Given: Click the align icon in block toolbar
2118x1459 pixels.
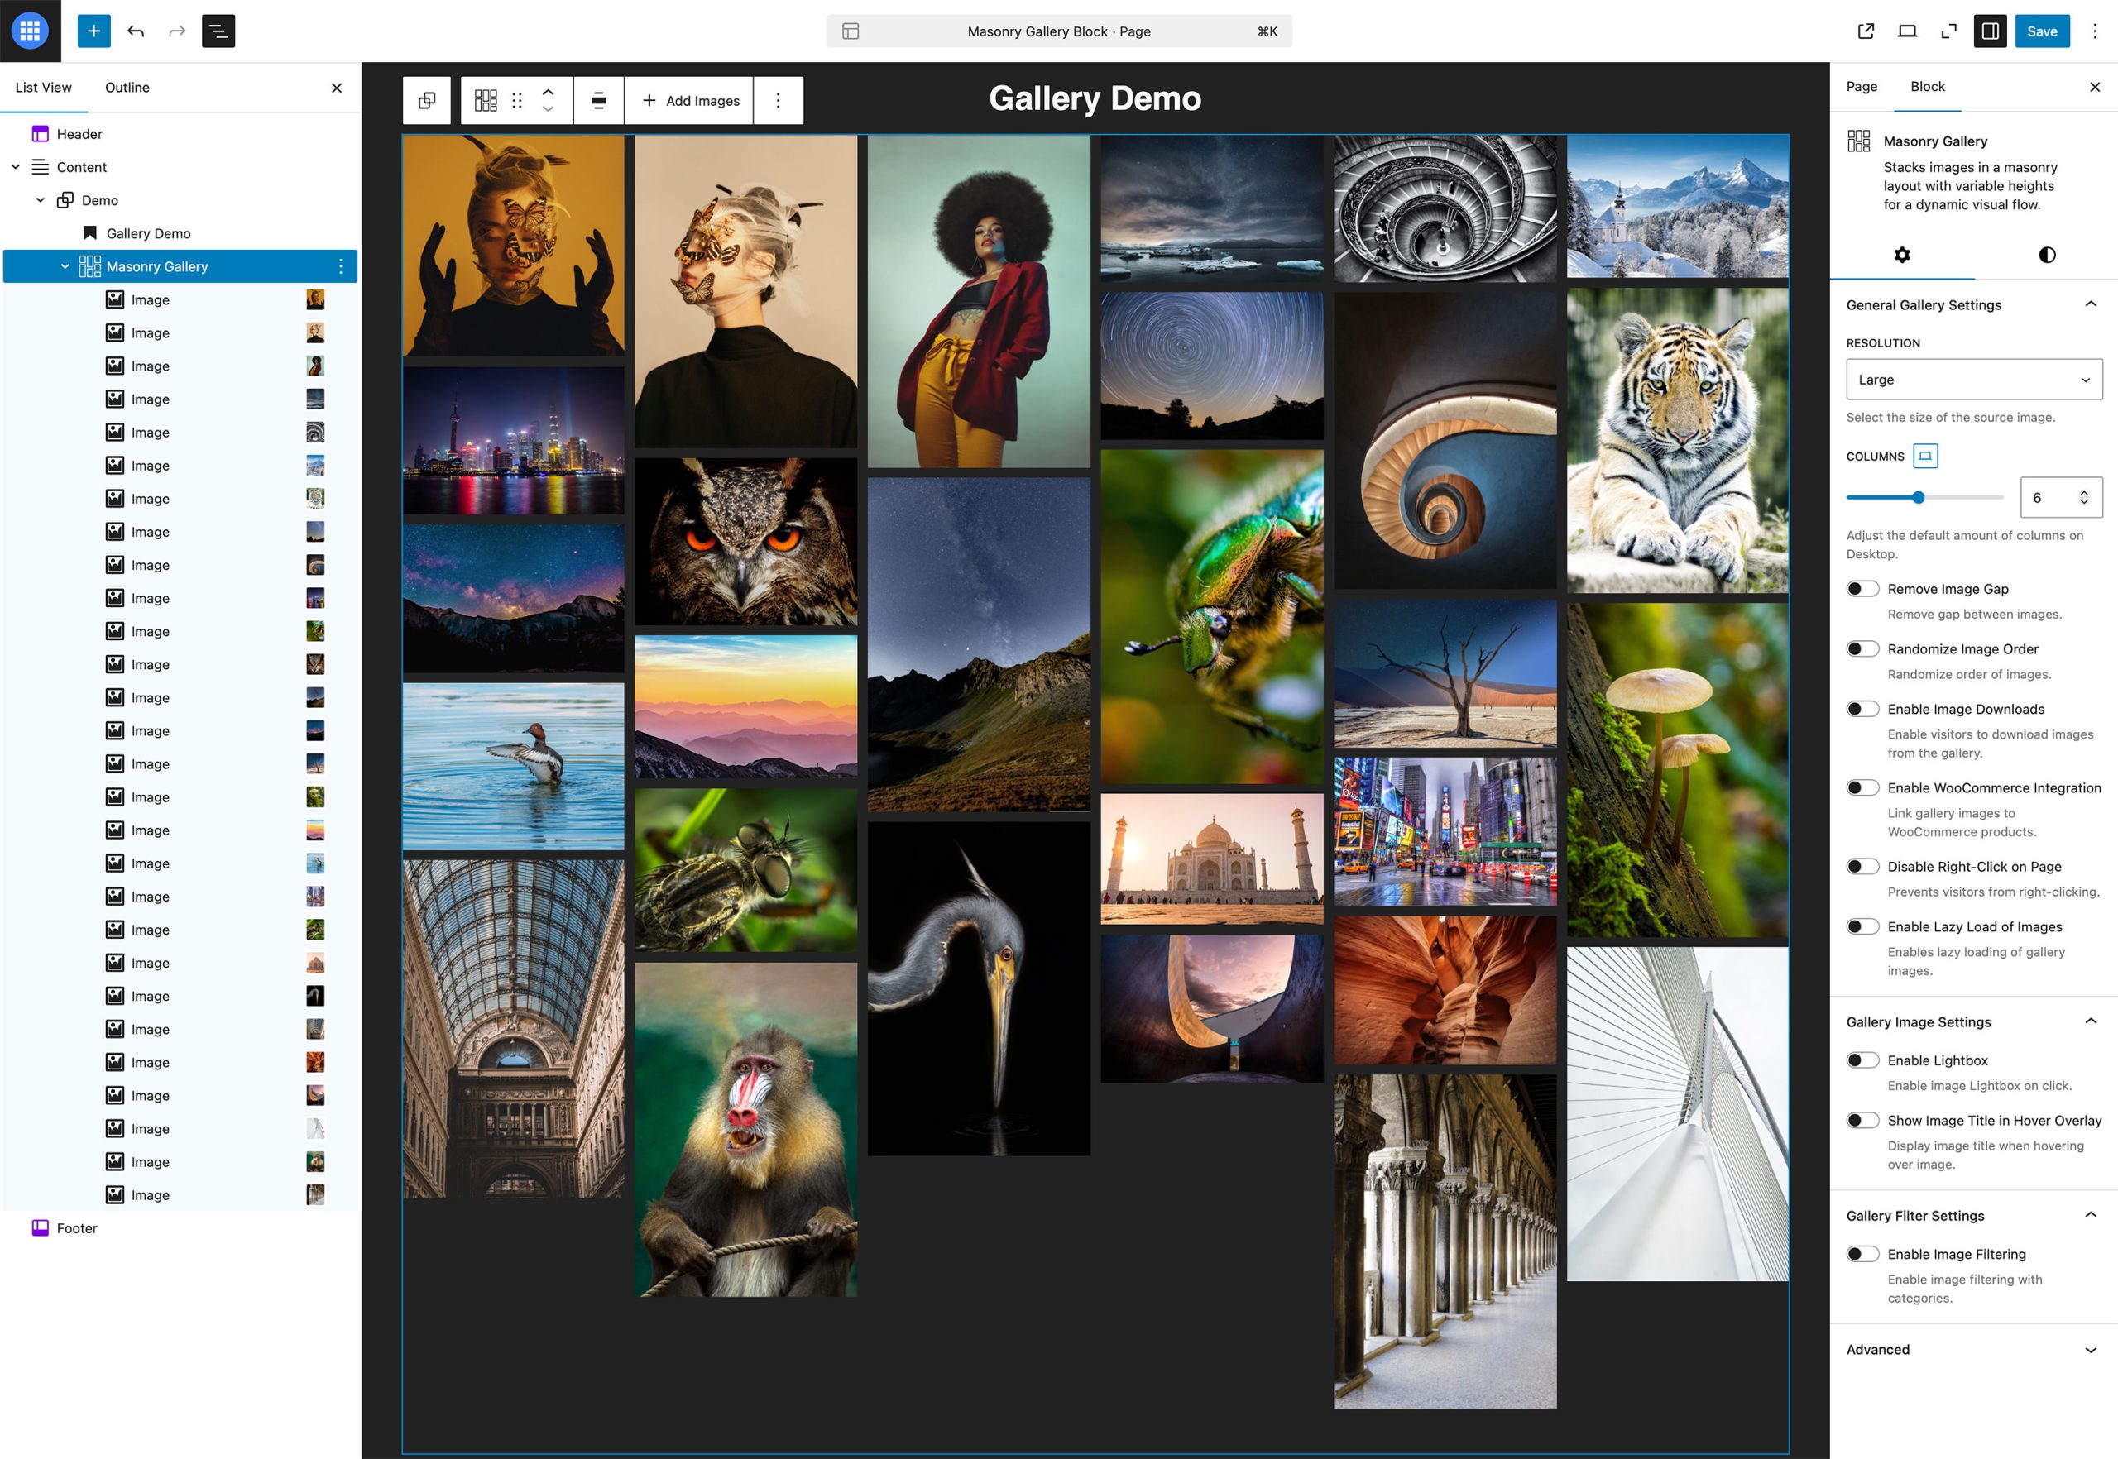Looking at the screenshot, I should [x=598, y=101].
